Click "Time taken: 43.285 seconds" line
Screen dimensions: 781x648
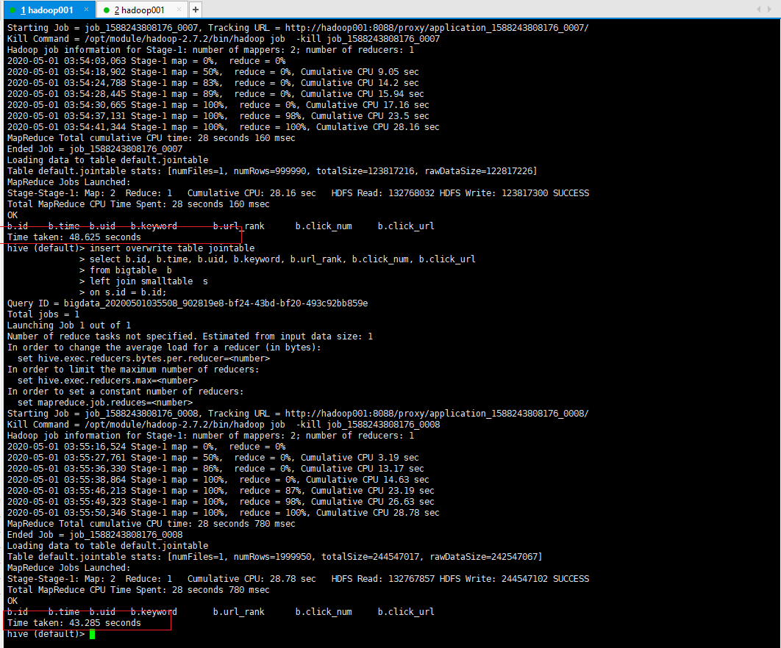click(x=74, y=623)
